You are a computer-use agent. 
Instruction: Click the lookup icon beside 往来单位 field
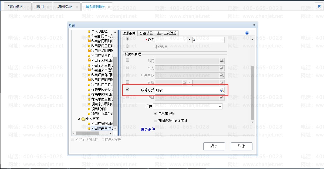(222, 75)
